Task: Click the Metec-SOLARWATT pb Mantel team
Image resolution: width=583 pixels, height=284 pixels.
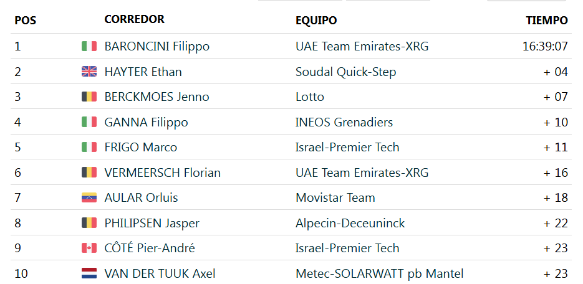Action: [380, 274]
